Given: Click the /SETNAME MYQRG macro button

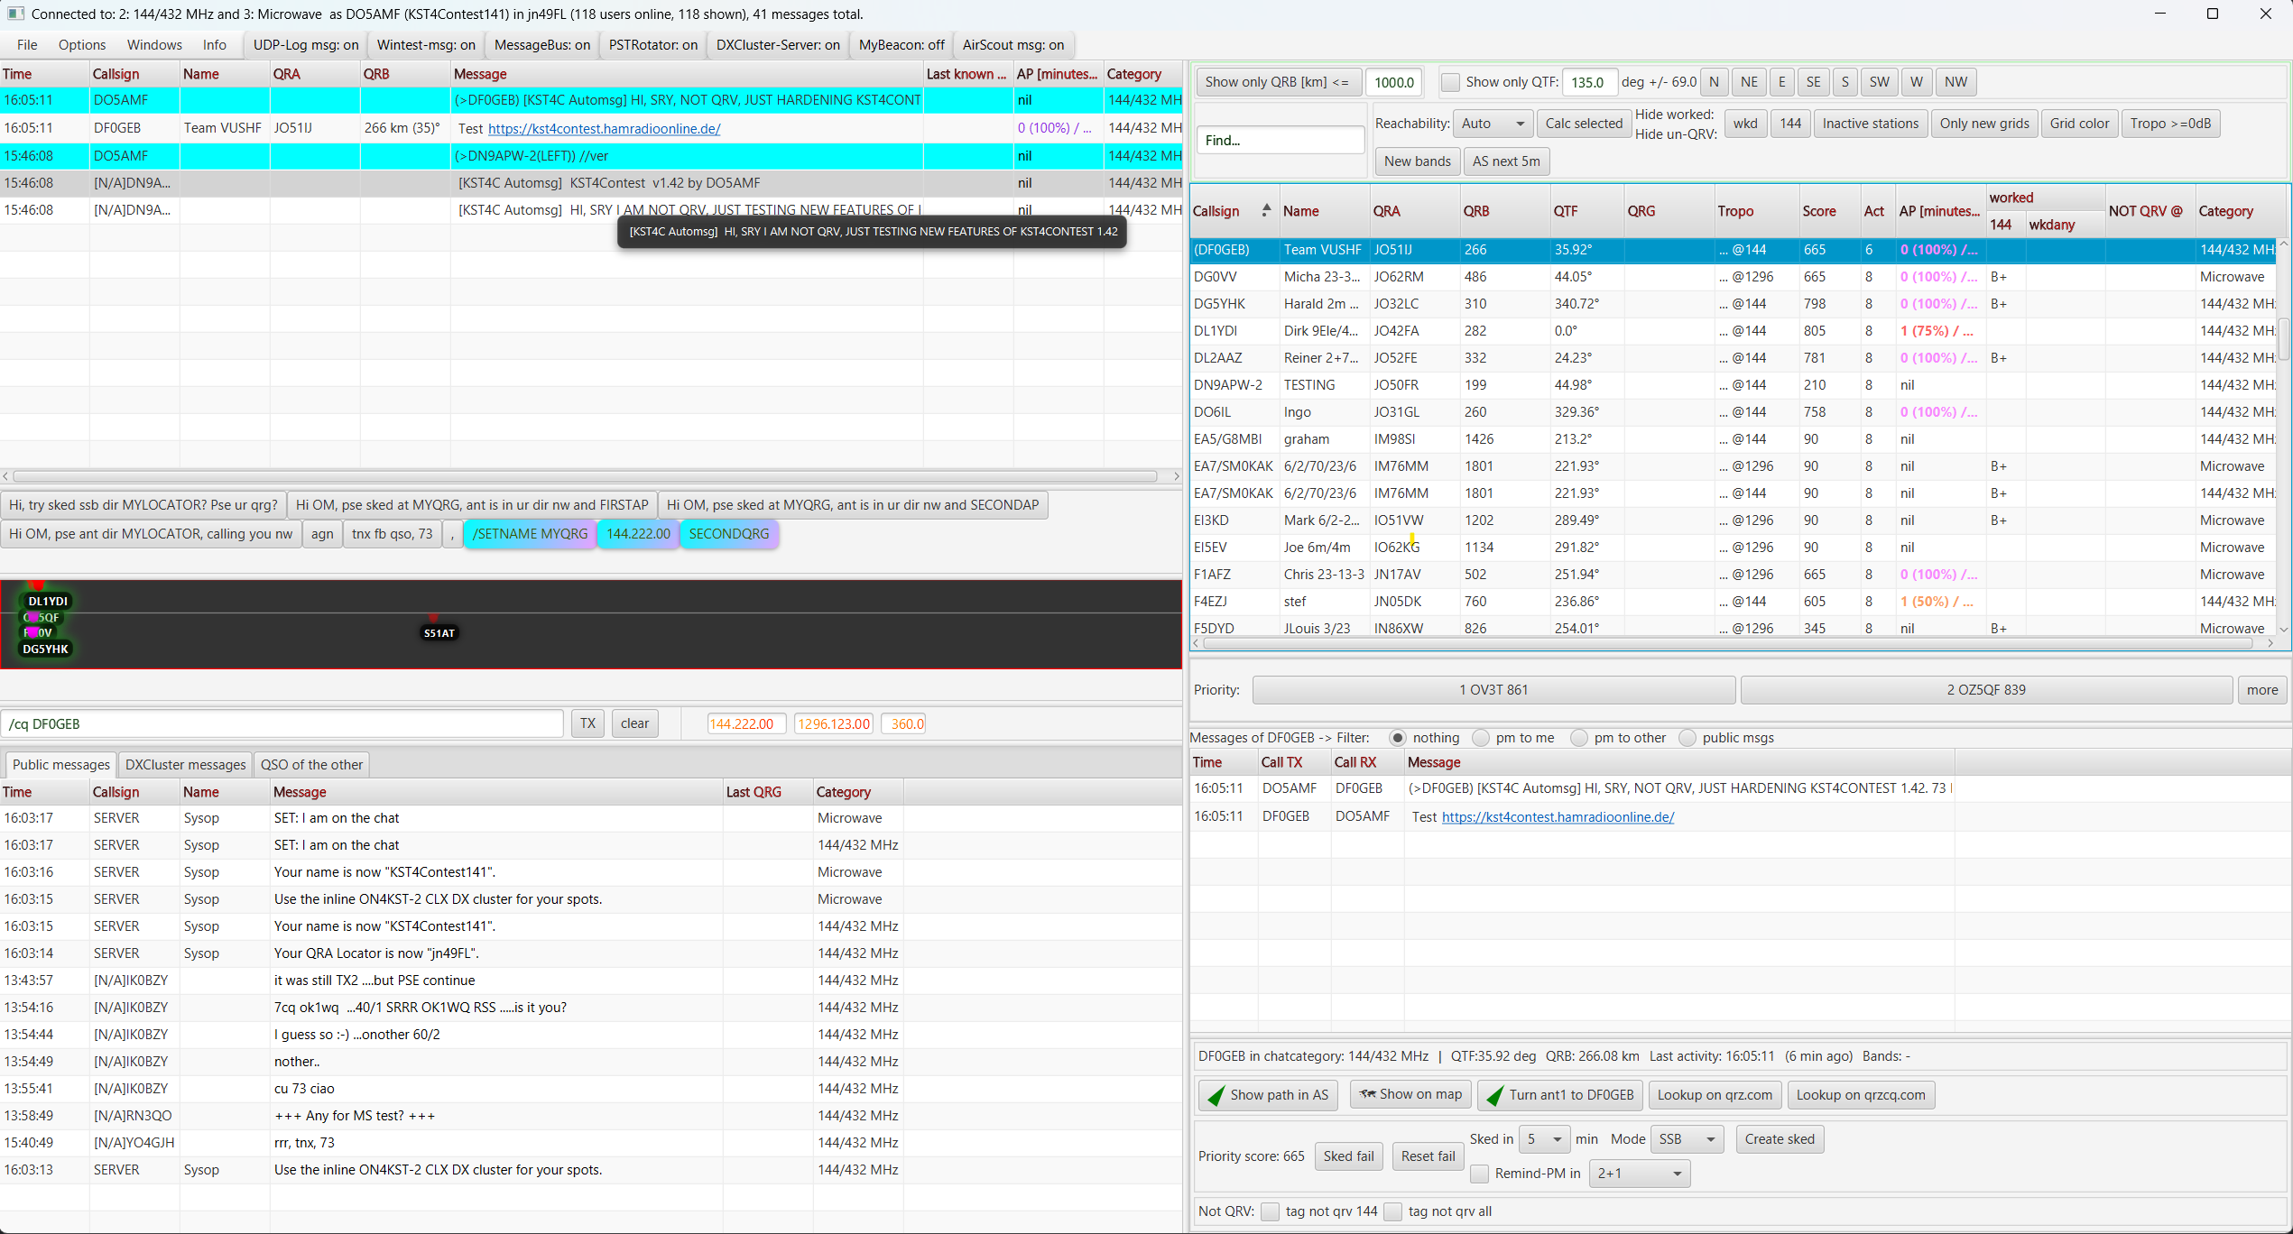Looking at the screenshot, I should 530,534.
